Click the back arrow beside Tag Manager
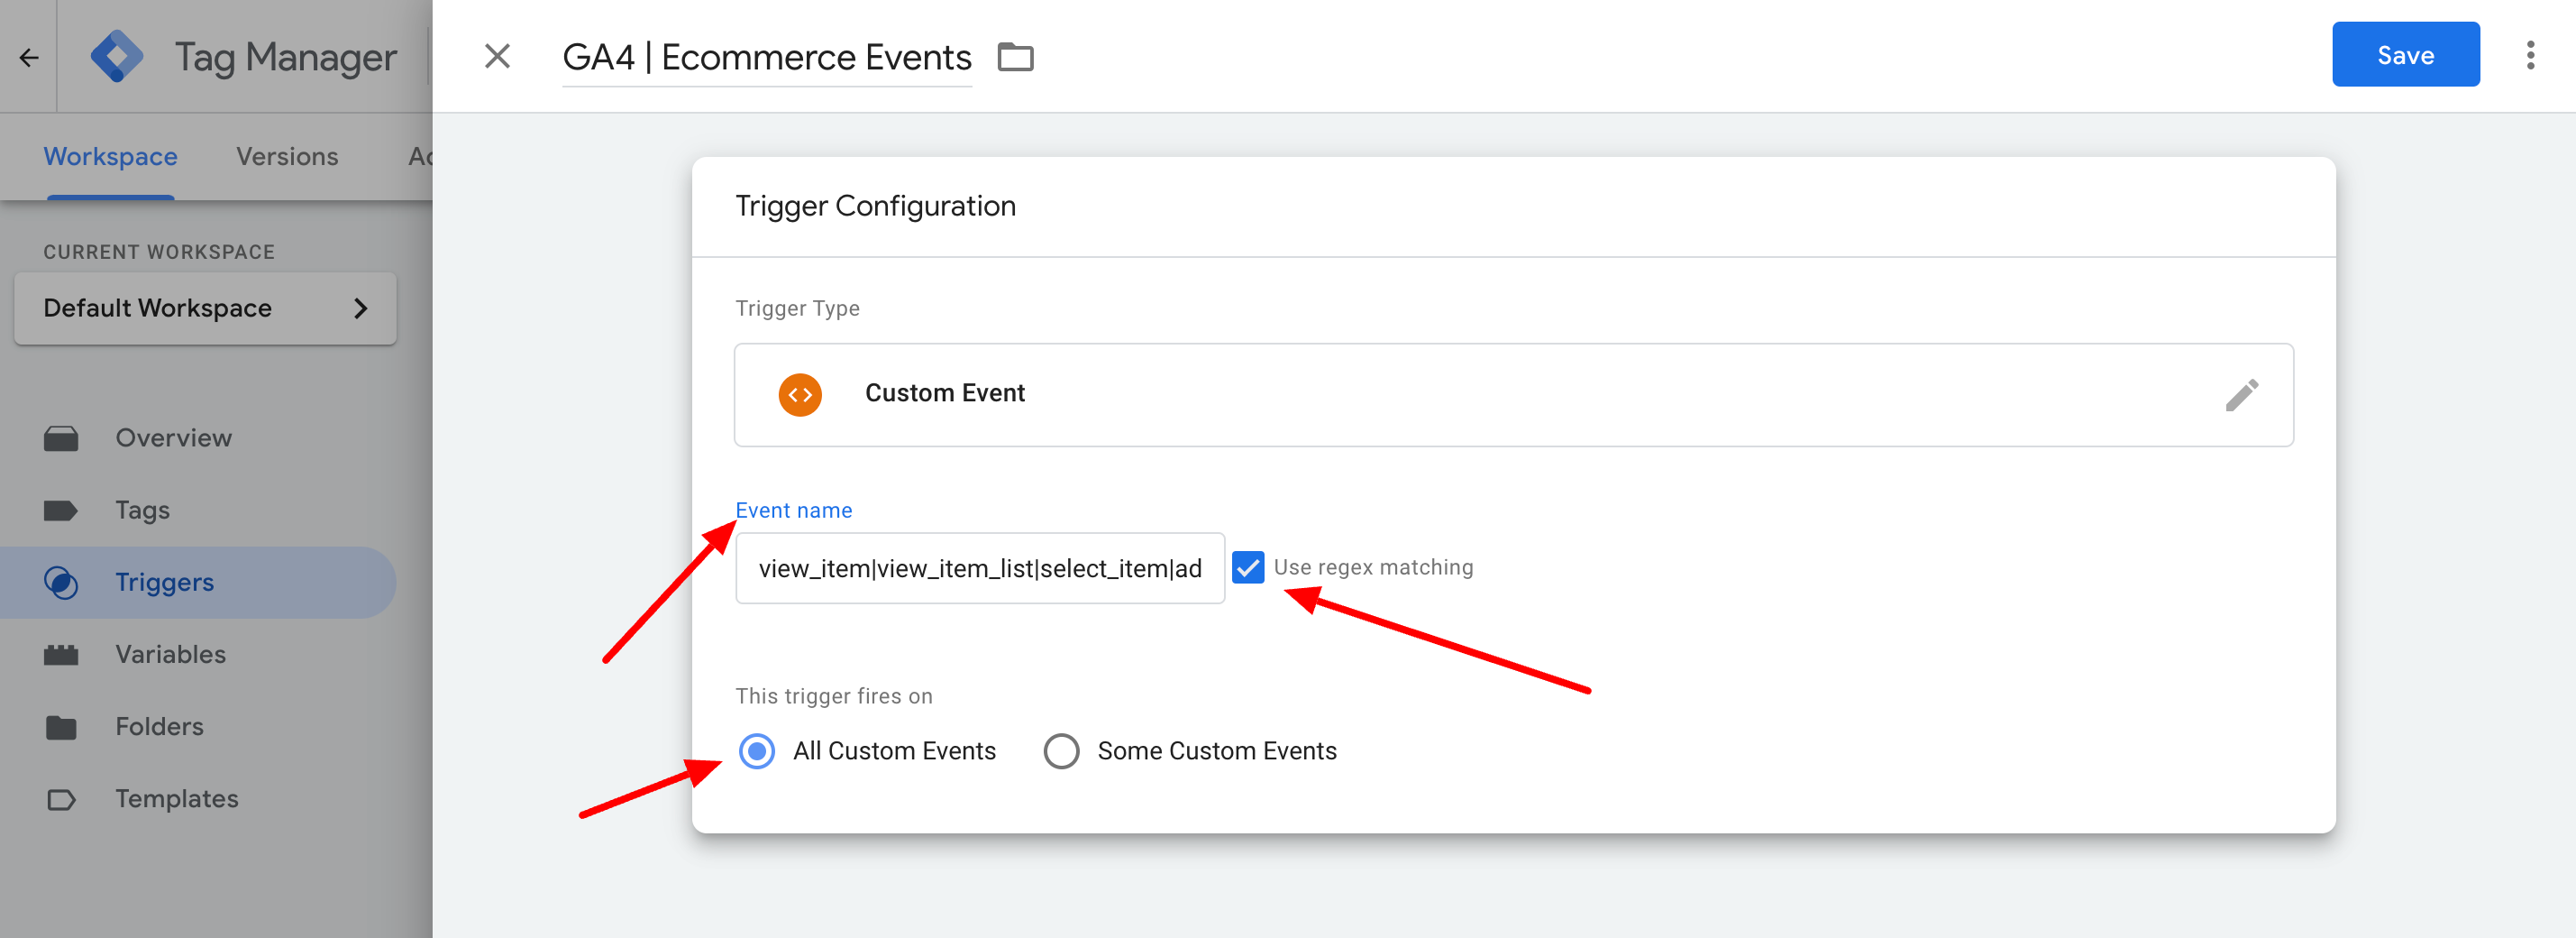This screenshot has height=938, width=2576. point(29,58)
